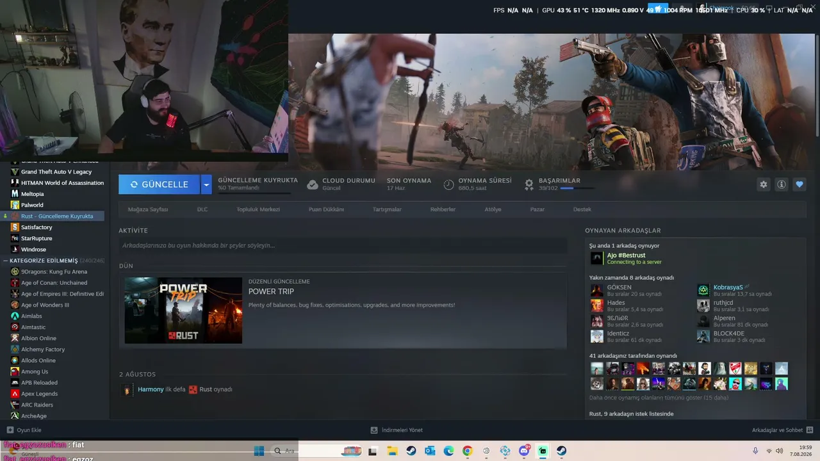
Task: Open Google Chrome from the taskbar
Action: point(467,451)
